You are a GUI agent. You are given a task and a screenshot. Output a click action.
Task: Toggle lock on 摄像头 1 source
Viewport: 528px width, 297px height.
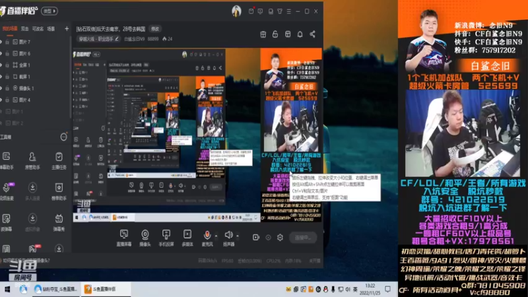click(x=7, y=88)
